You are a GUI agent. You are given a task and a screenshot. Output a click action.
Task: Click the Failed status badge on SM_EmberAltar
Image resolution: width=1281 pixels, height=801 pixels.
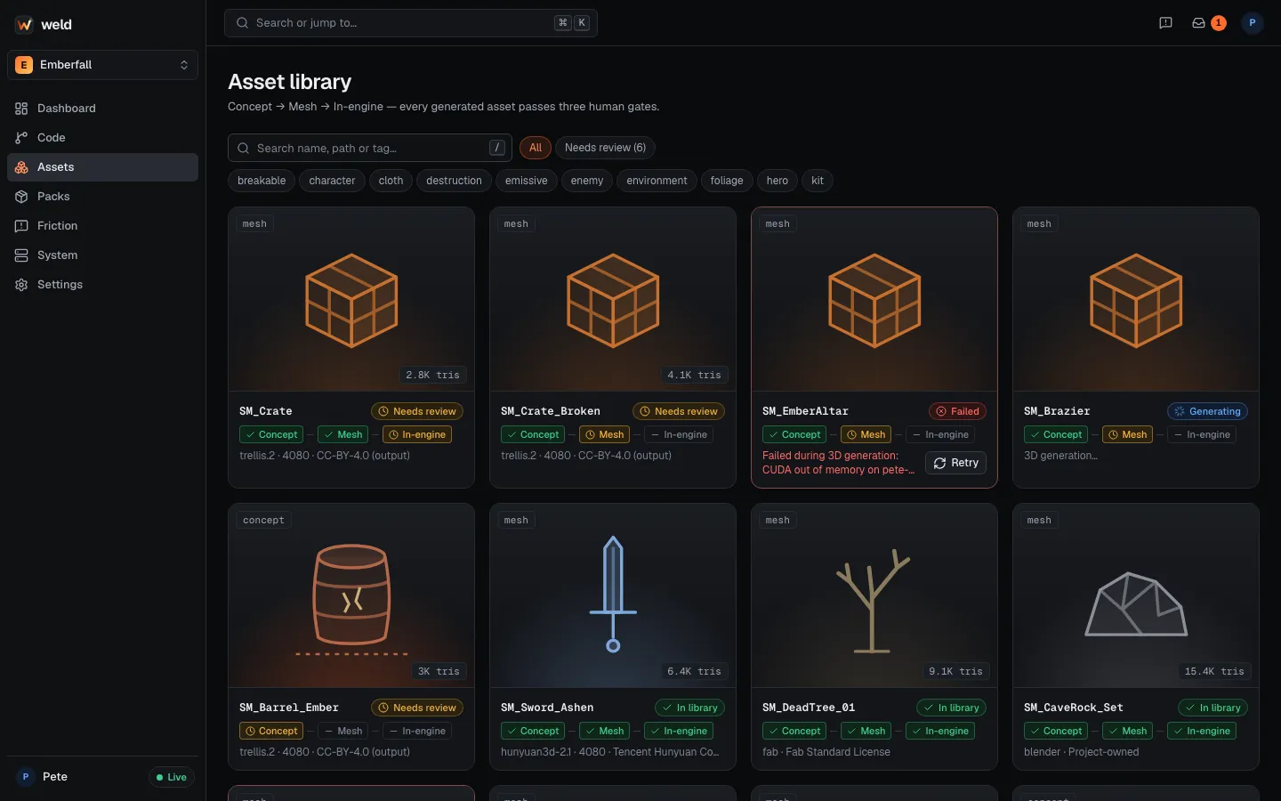[957, 411]
